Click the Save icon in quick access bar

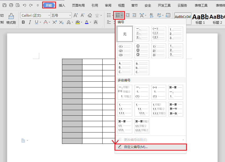click(x=5, y=5)
